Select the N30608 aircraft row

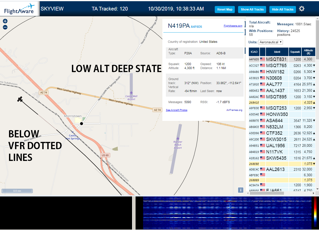click(282, 78)
